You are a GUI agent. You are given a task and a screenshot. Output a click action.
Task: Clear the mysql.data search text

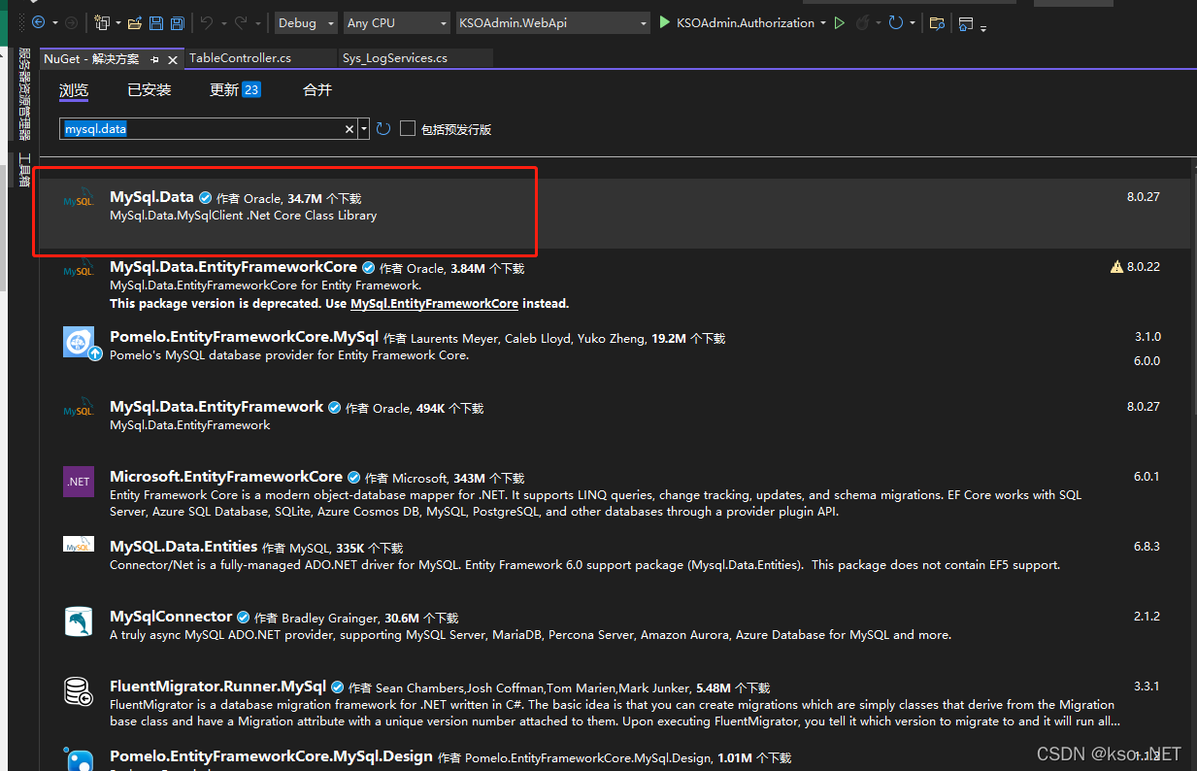coord(349,129)
